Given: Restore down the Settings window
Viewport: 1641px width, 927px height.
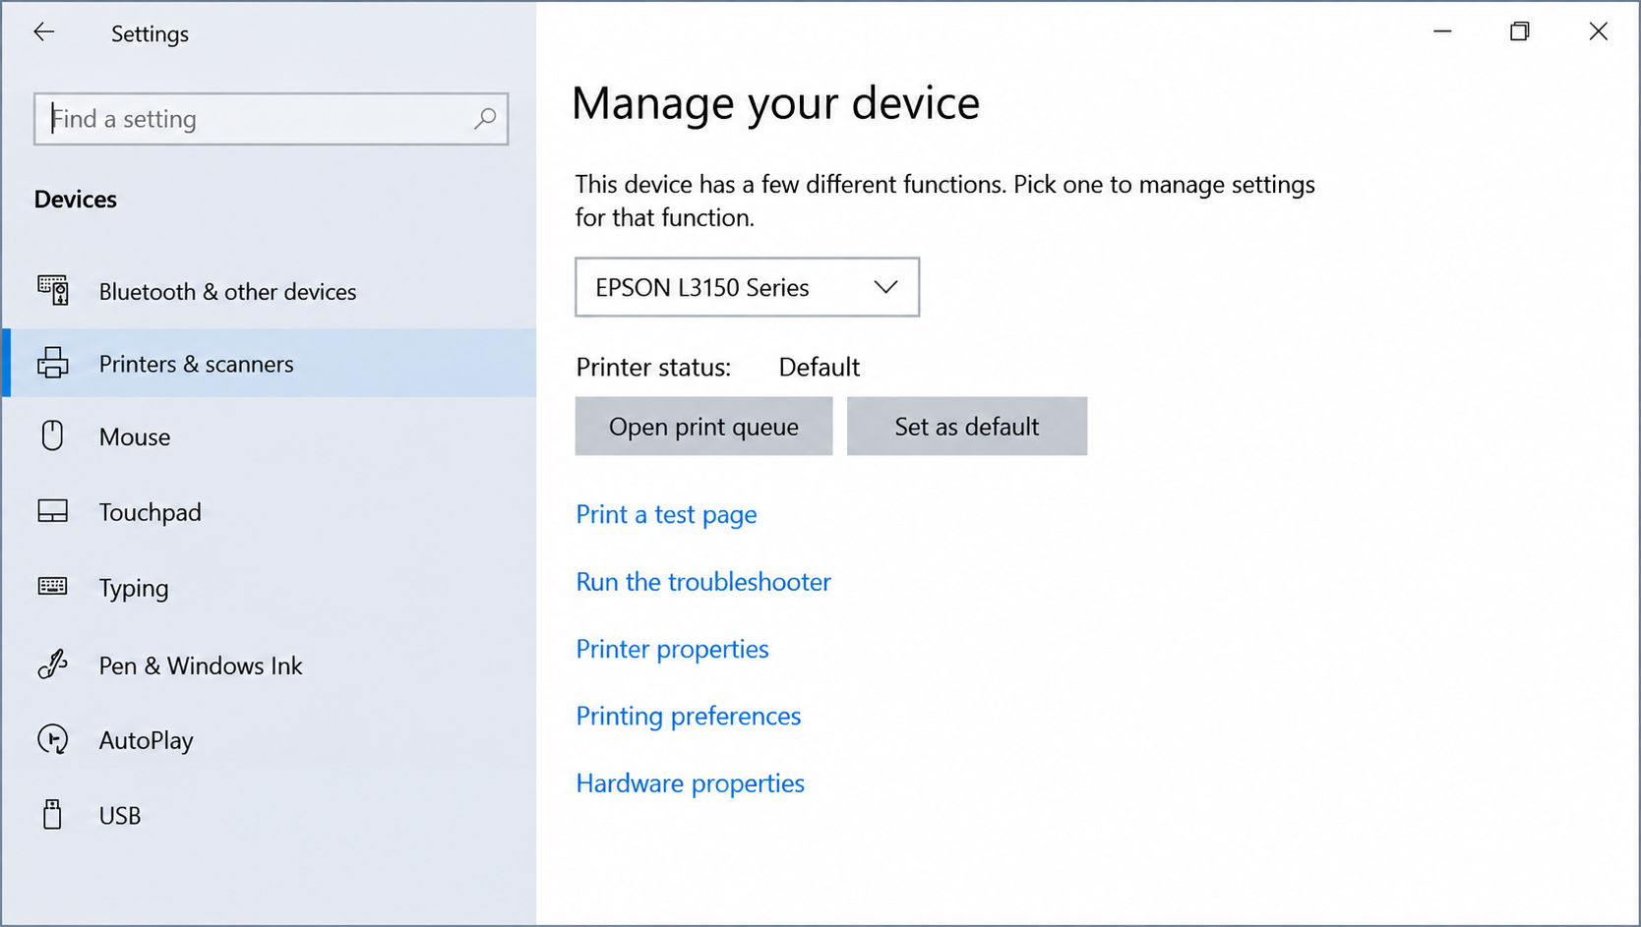Looking at the screenshot, I should (x=1520, y=31).
